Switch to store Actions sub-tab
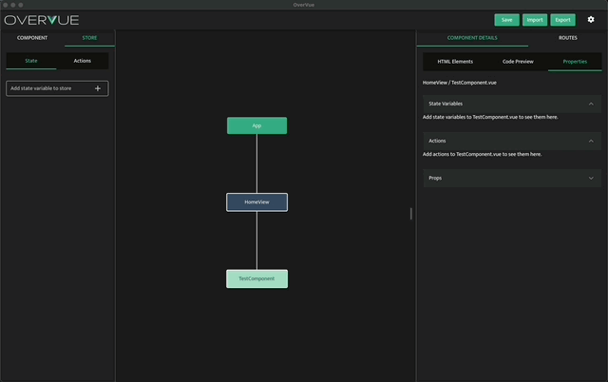The width and height of the screenshot is (608, 382). tap(83, 61)
